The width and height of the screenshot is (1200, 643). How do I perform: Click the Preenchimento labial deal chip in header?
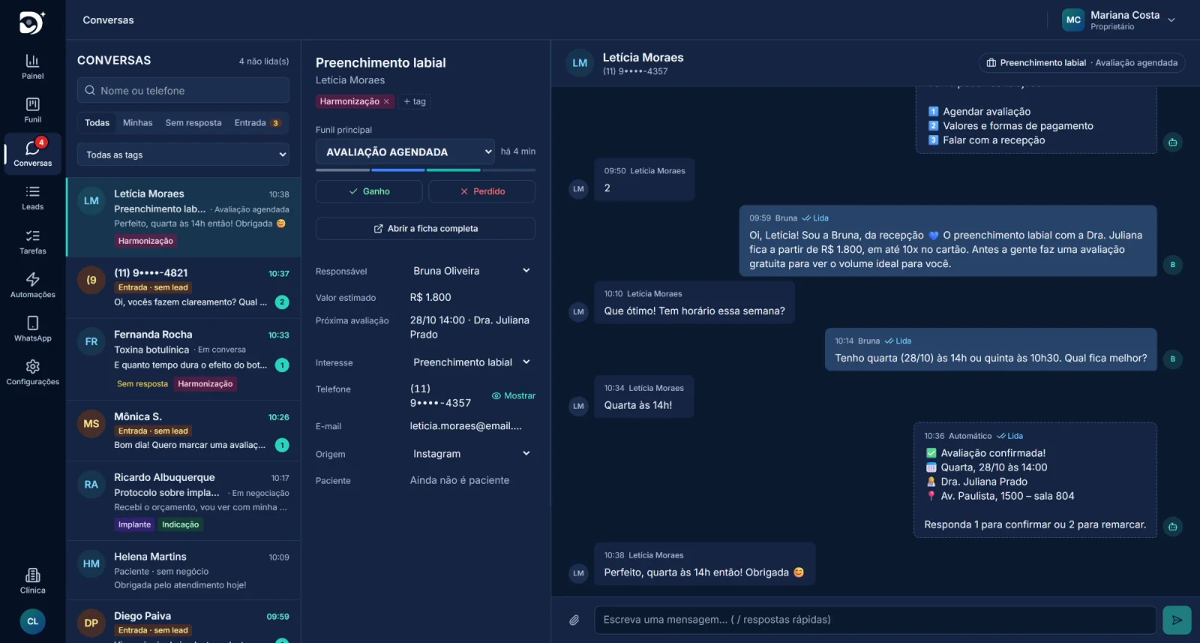pyautogui.click(x=1081, y=63)
